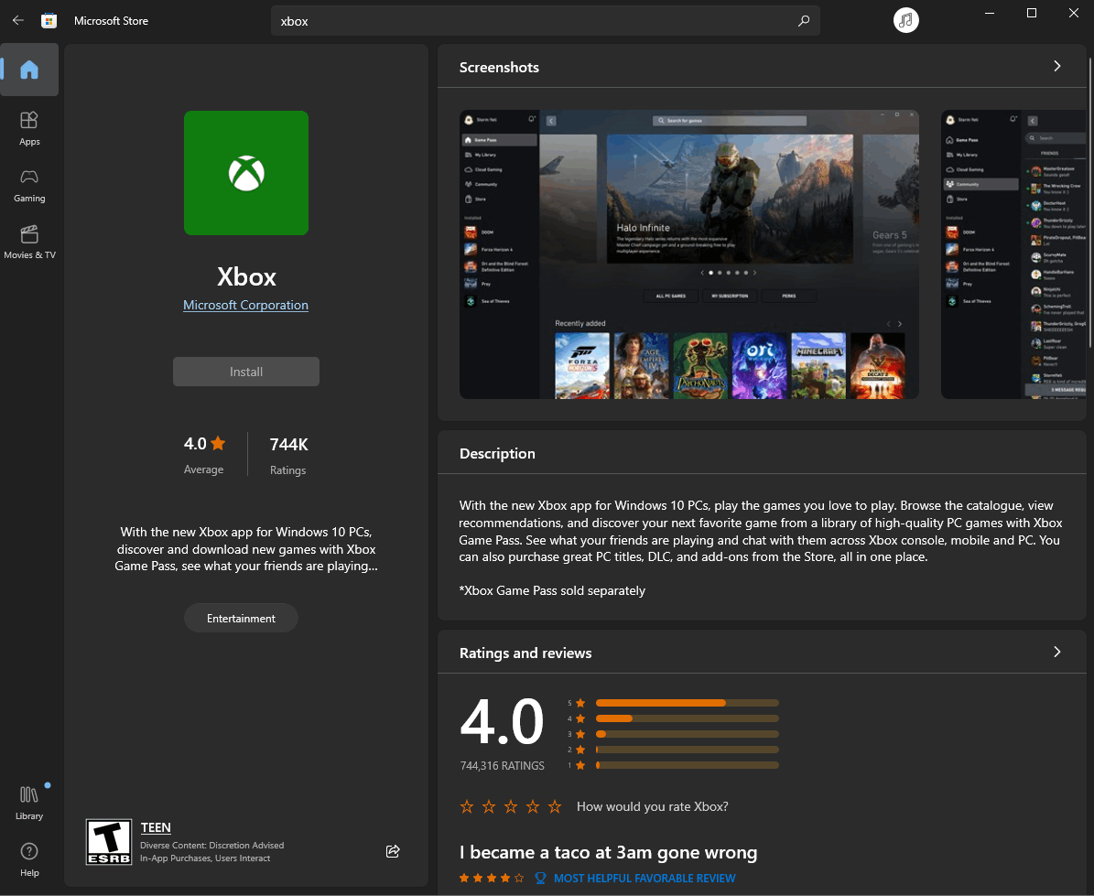Rate Xbox two stars
The image size is (1094, 896).
pos(489,806)
